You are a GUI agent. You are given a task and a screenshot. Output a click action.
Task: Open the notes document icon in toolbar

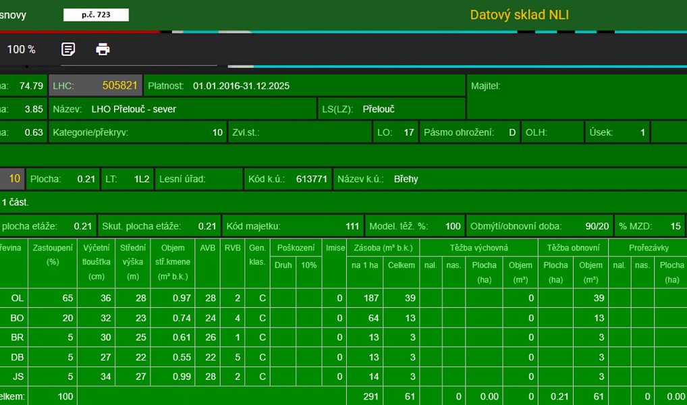click(68, 49)
